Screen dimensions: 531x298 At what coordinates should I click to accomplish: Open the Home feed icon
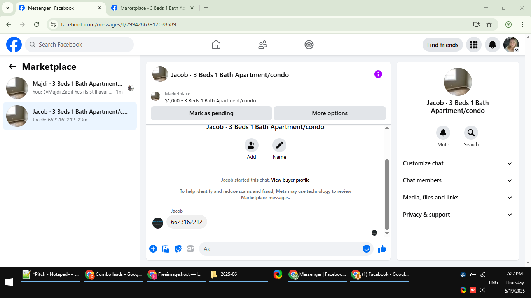click(216, 45)
